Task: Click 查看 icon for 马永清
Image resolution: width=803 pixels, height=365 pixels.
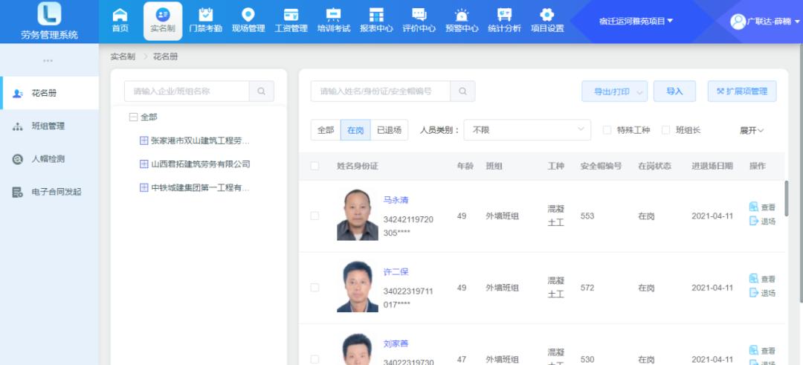Action: pyautogui.click(x=754, y=207)
